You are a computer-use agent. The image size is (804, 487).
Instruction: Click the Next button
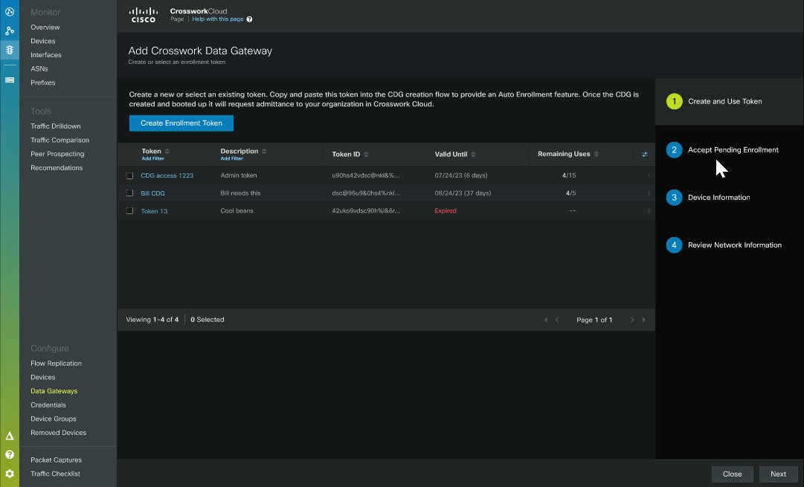pyautogui.click(x=779, y=474)
